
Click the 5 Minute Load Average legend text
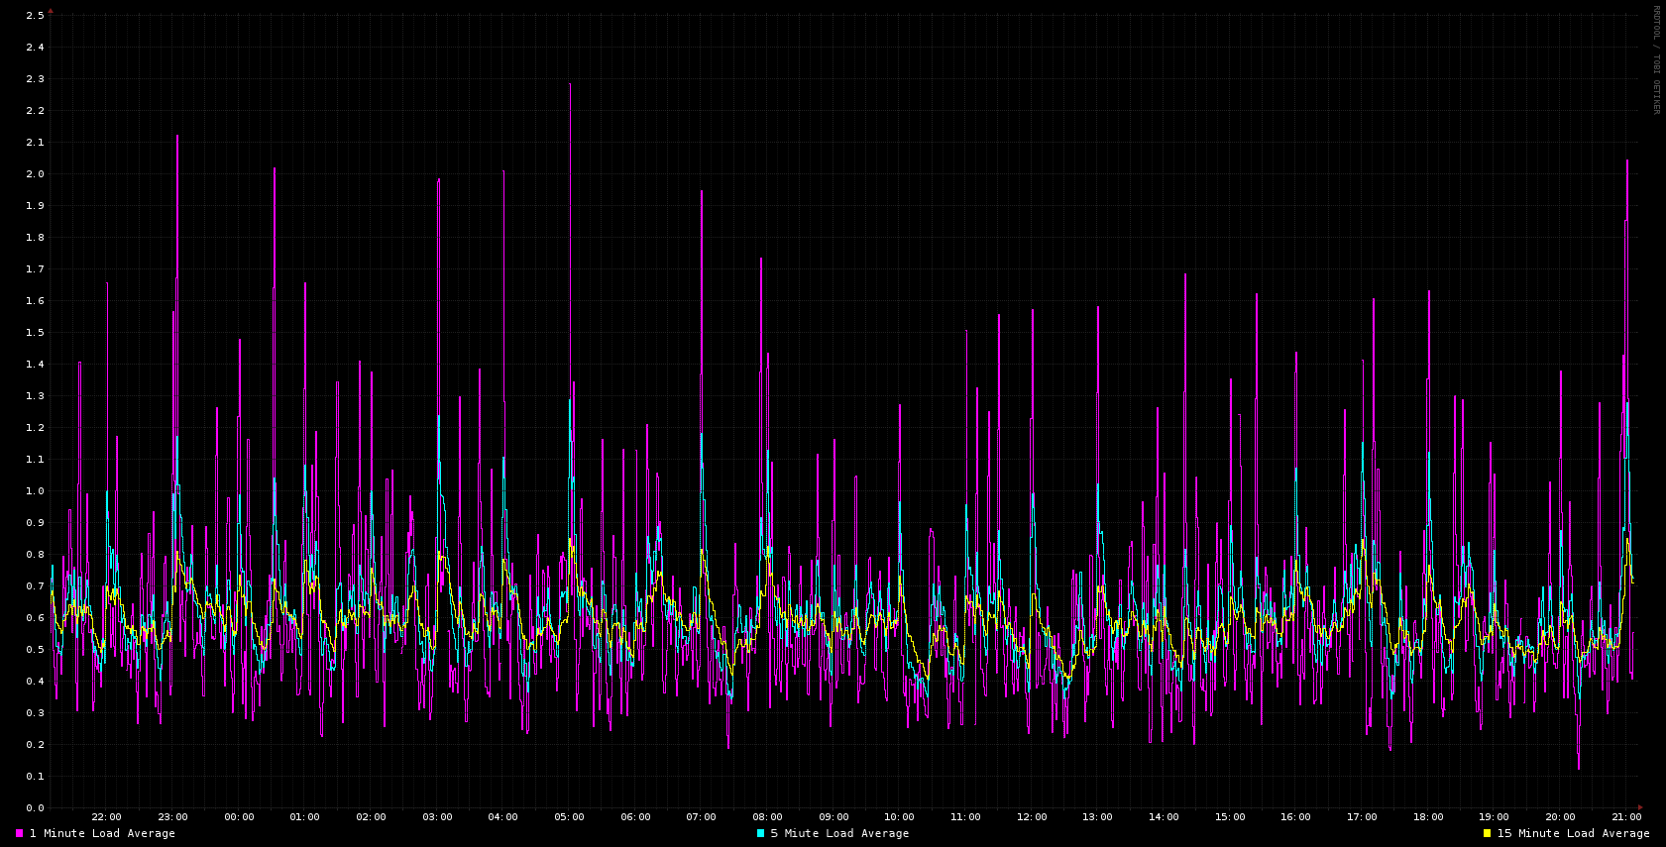pyautogui.click(x=839, y=834)
